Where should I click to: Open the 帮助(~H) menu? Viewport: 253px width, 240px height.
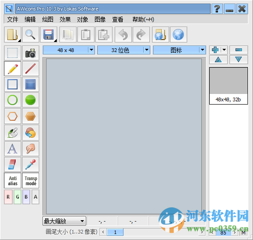(143, 19)
